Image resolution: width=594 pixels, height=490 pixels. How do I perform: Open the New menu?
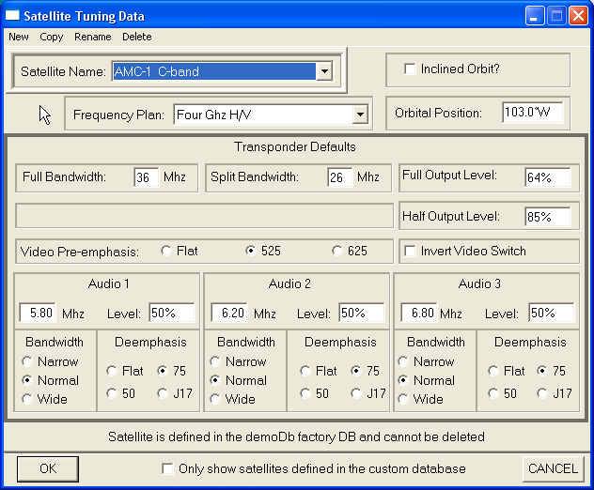coord(19,37)
